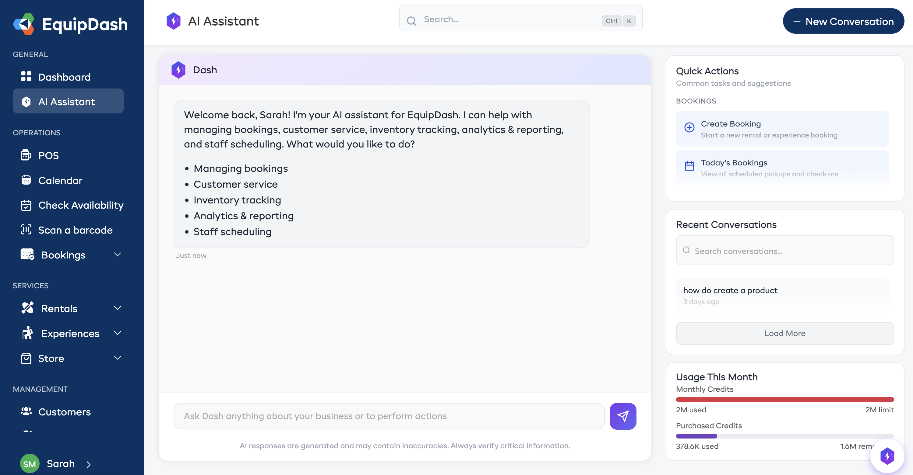913x475 pixels.
Task: Expand the Rentals menu chevron
Action: click(117, 308)
